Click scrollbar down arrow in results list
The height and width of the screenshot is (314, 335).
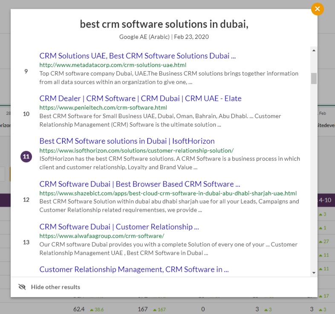pos(314,272)
